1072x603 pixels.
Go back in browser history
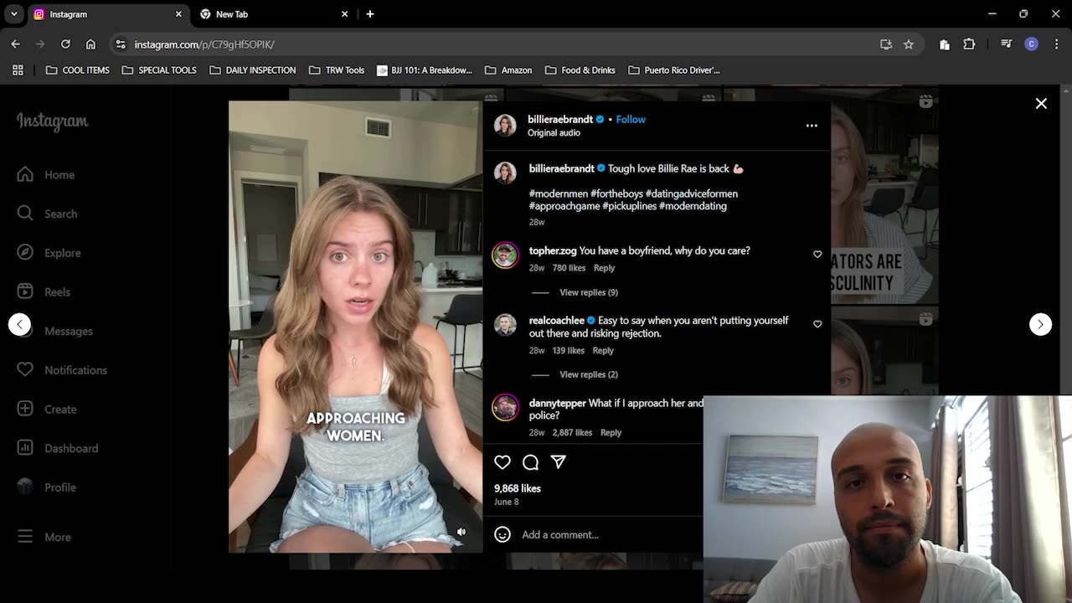tap(16, 44)
